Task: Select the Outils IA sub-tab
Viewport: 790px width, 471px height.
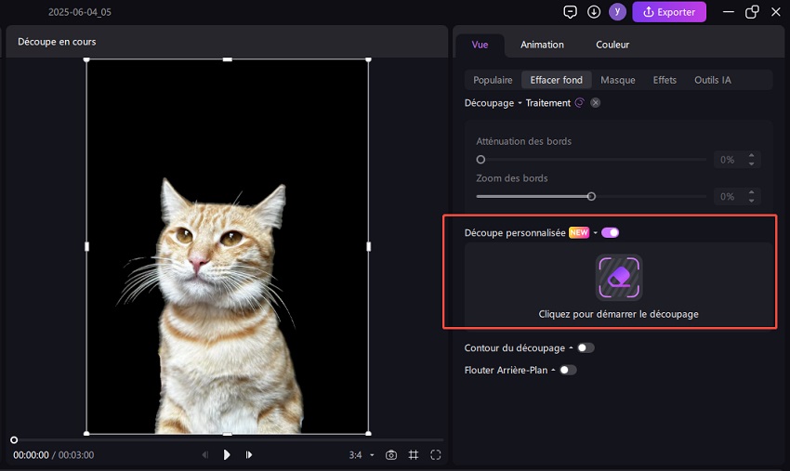Action: click(713, 80)
